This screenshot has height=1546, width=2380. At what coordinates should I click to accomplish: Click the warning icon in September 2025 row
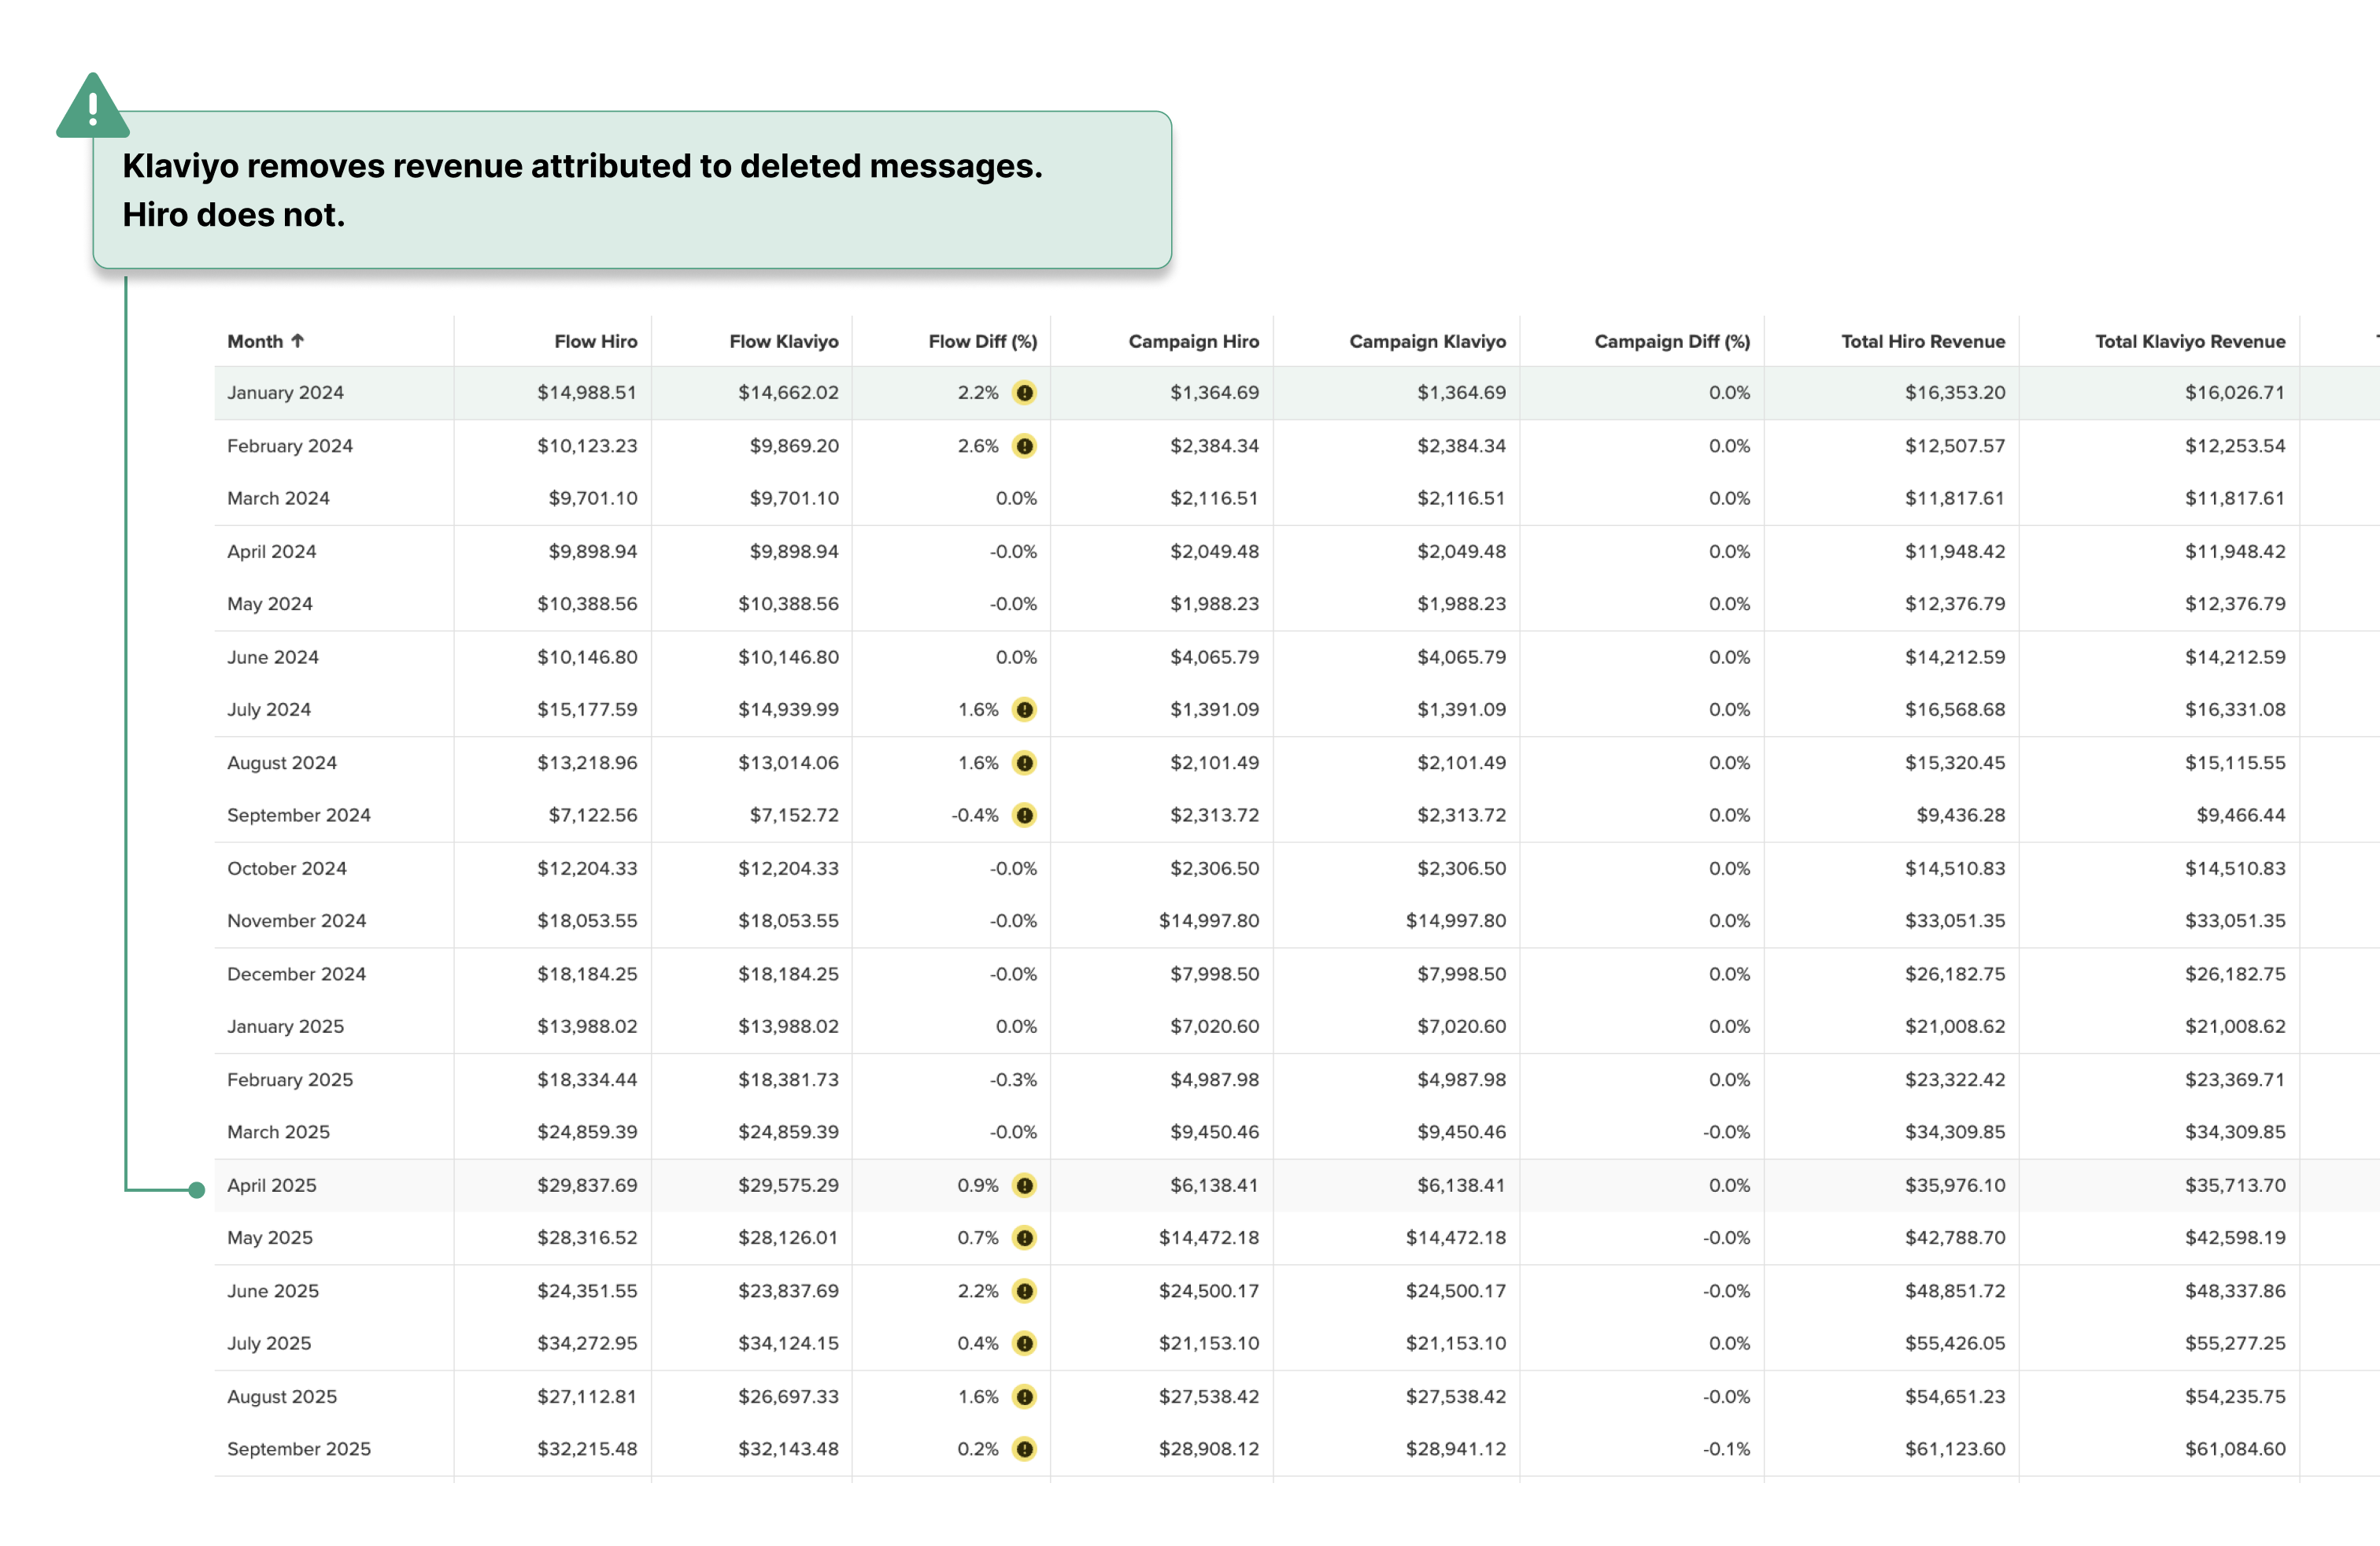(x=1024, y=1449)
